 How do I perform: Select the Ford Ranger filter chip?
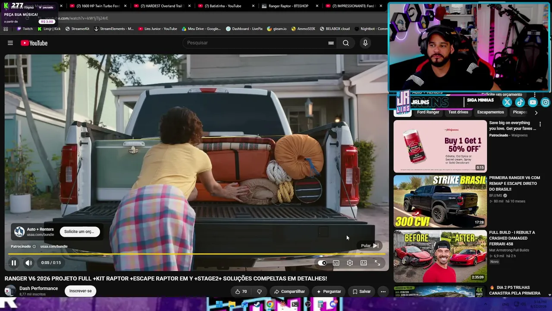428,112
